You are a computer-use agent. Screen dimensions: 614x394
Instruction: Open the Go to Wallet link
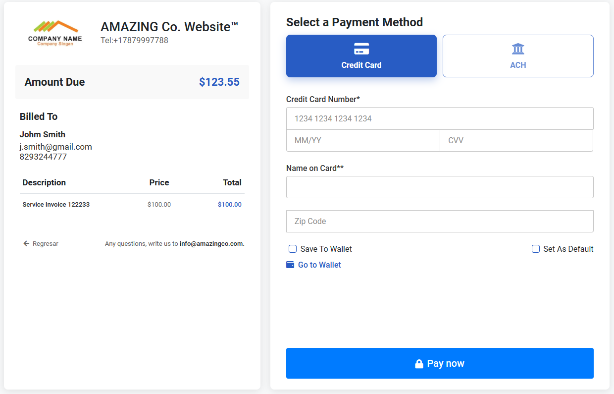[x=319, y=265]
